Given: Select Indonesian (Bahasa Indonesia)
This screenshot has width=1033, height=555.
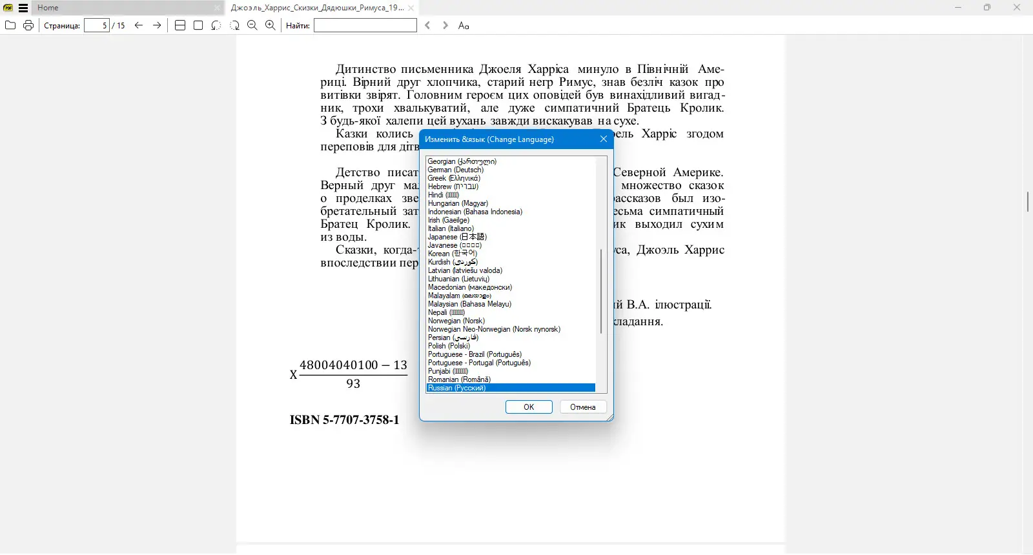Looking at the screenshot, I should point(511,212).
